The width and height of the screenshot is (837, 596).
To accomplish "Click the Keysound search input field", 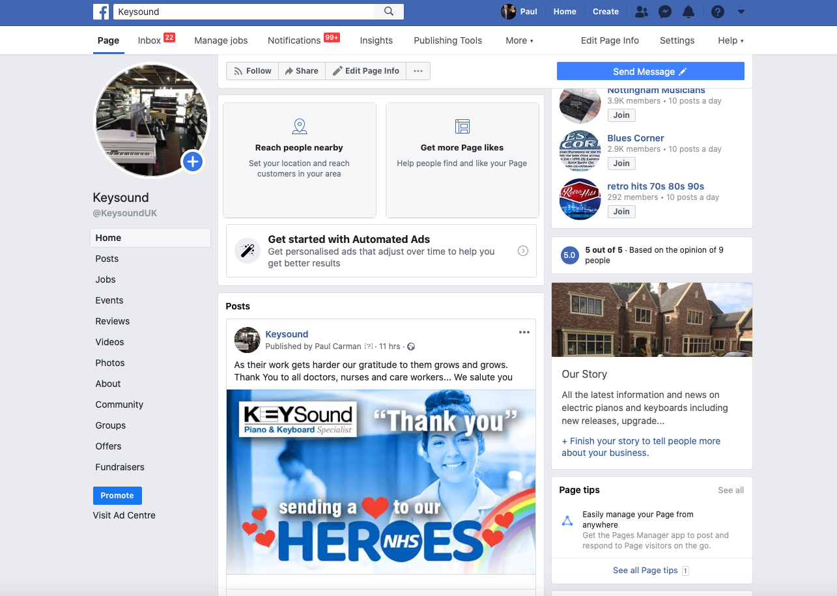I will point(244,11).
